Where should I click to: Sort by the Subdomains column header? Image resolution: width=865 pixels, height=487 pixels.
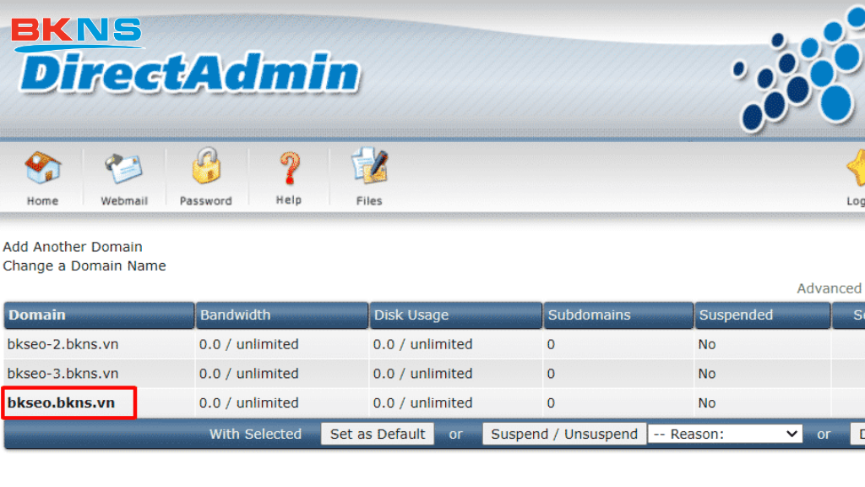(589, 315)
